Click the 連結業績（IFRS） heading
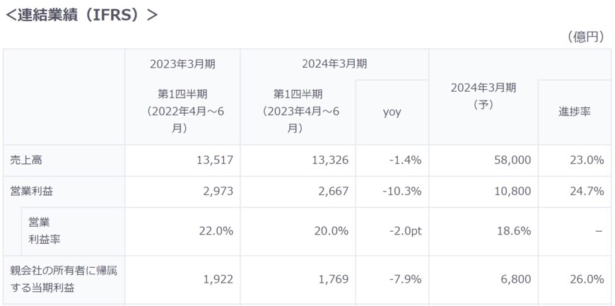 81,15
